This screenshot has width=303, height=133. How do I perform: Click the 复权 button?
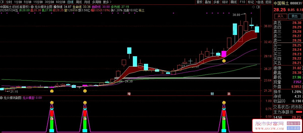[199, 2]
